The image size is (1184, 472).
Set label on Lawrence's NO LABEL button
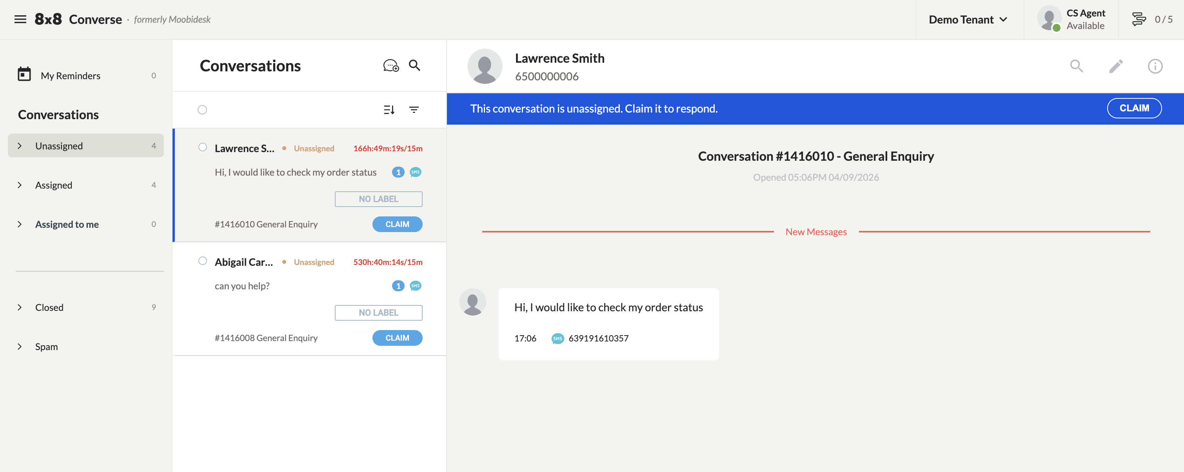(x=378, y=198)
